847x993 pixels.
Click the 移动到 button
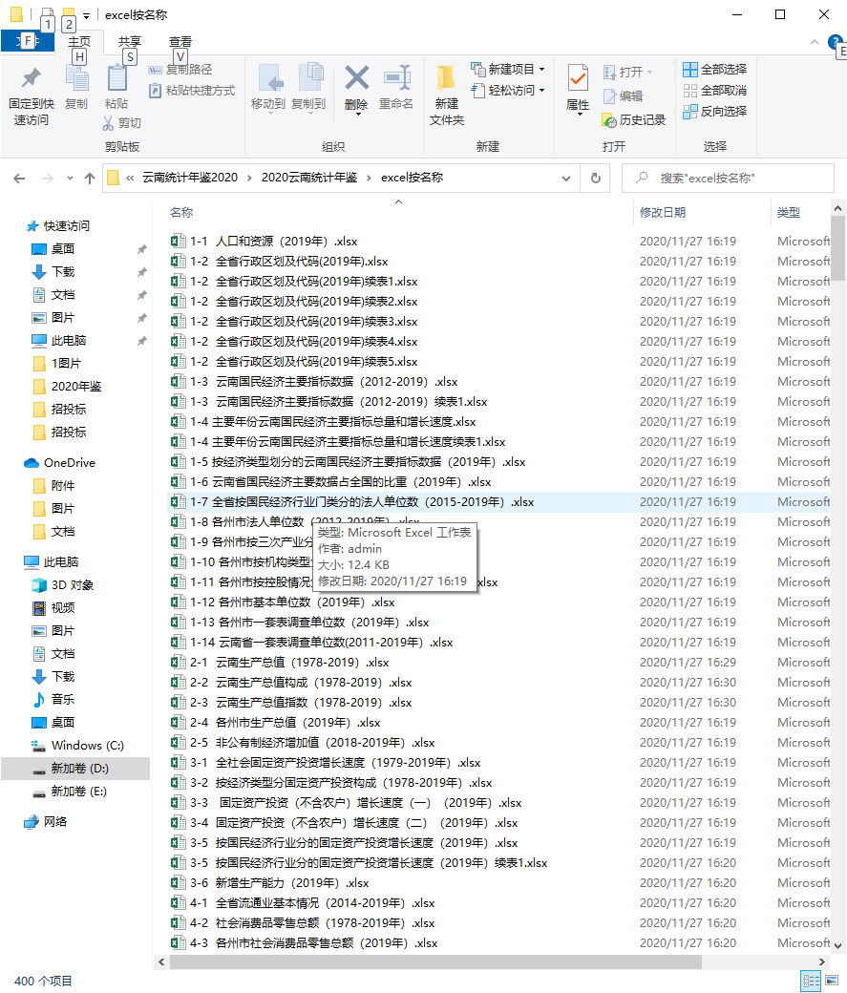268,88
